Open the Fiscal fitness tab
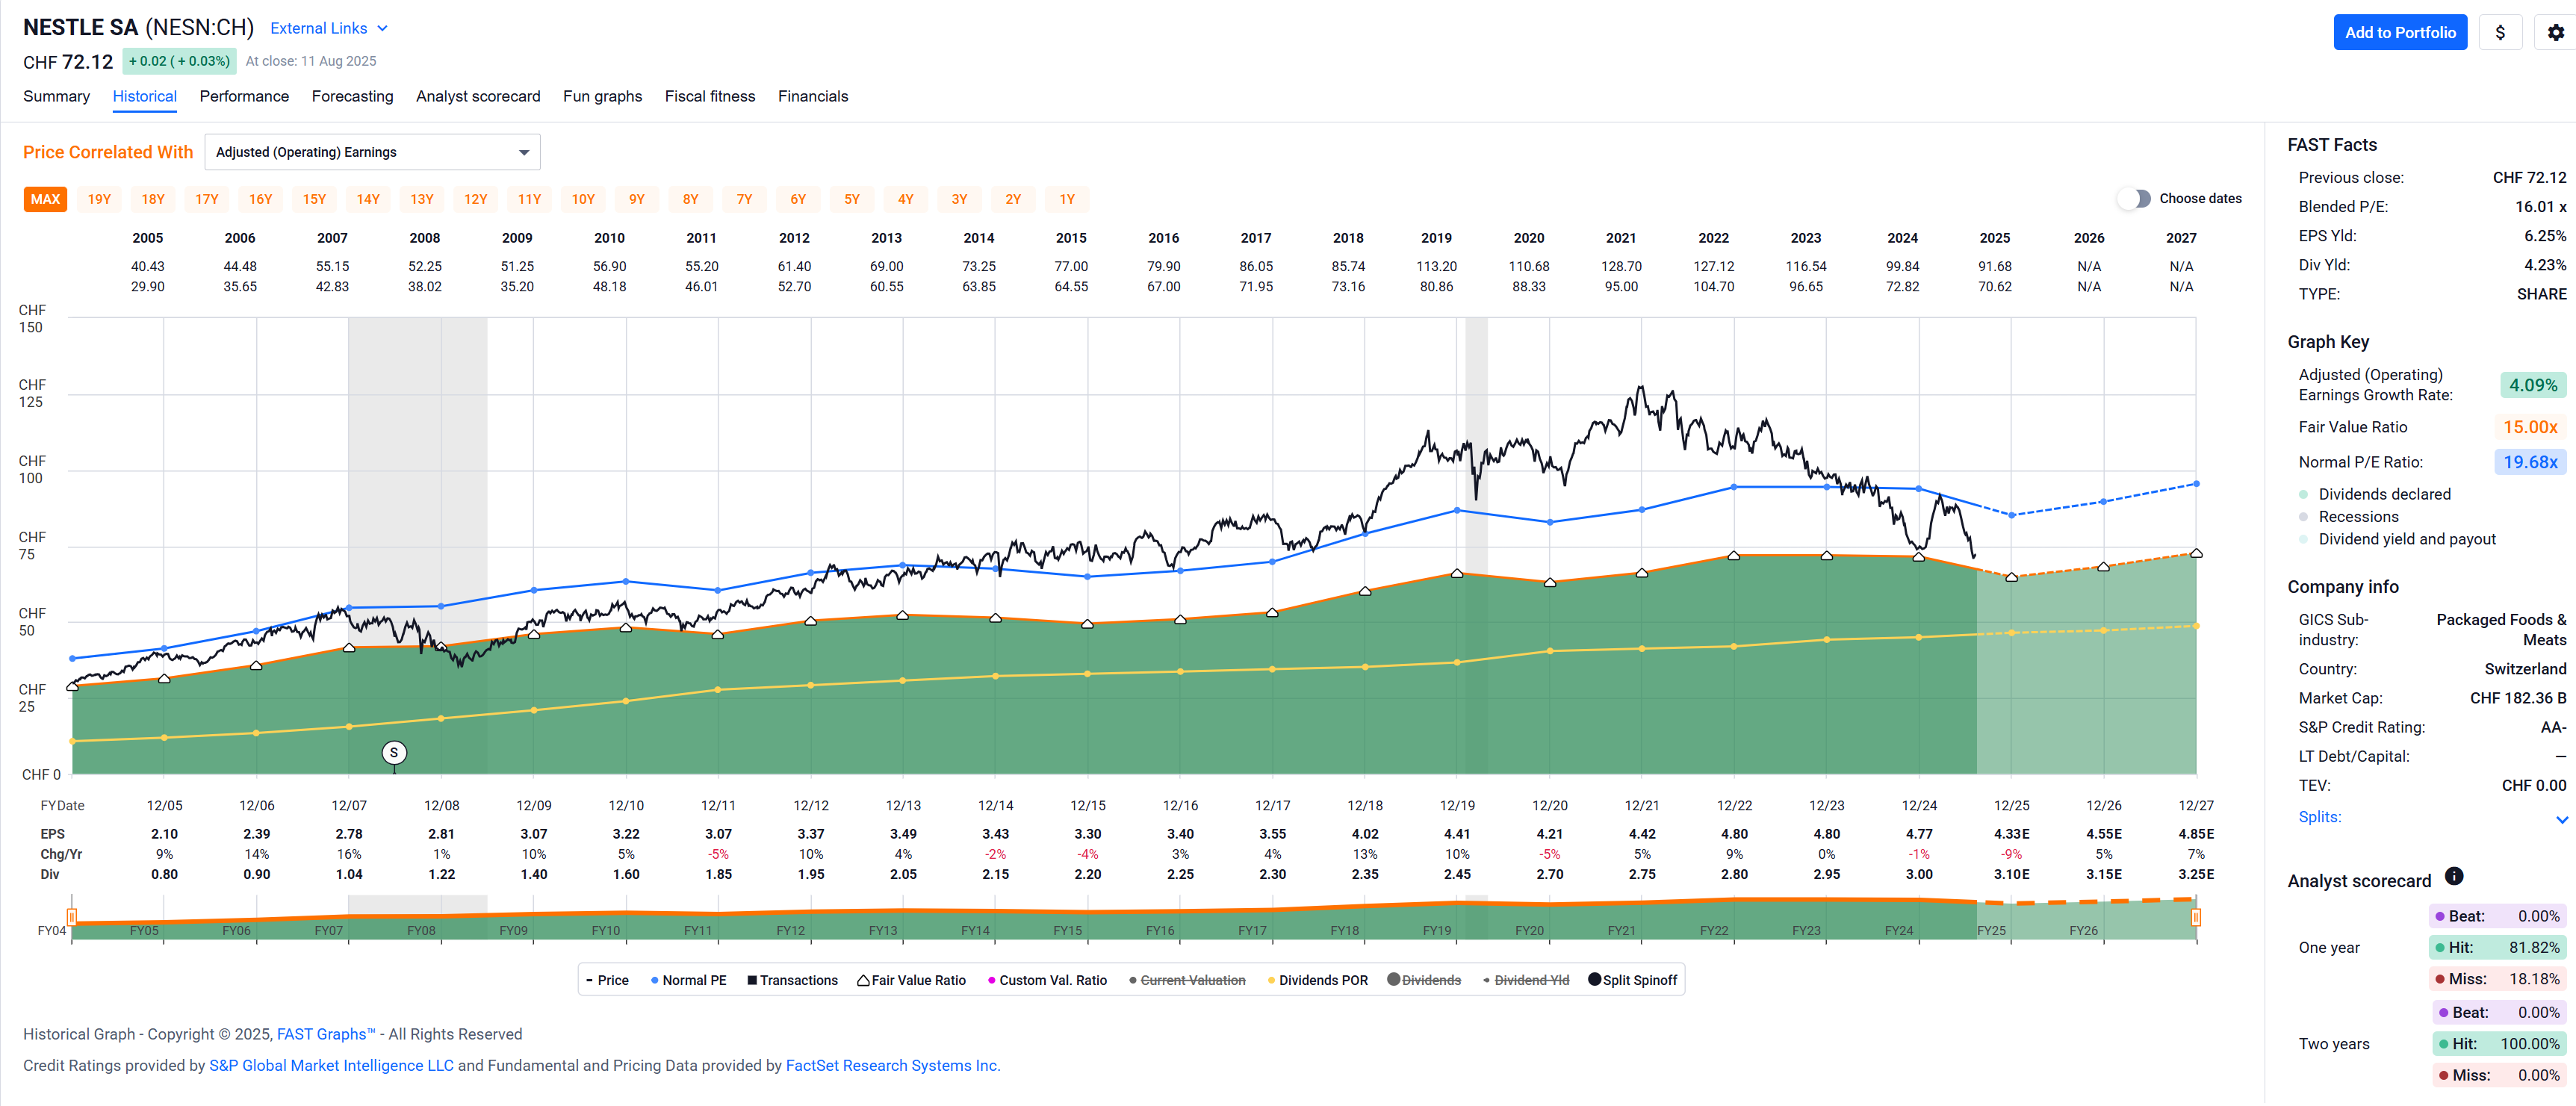Screen dimensions: 2576x1106 (709, 97)
